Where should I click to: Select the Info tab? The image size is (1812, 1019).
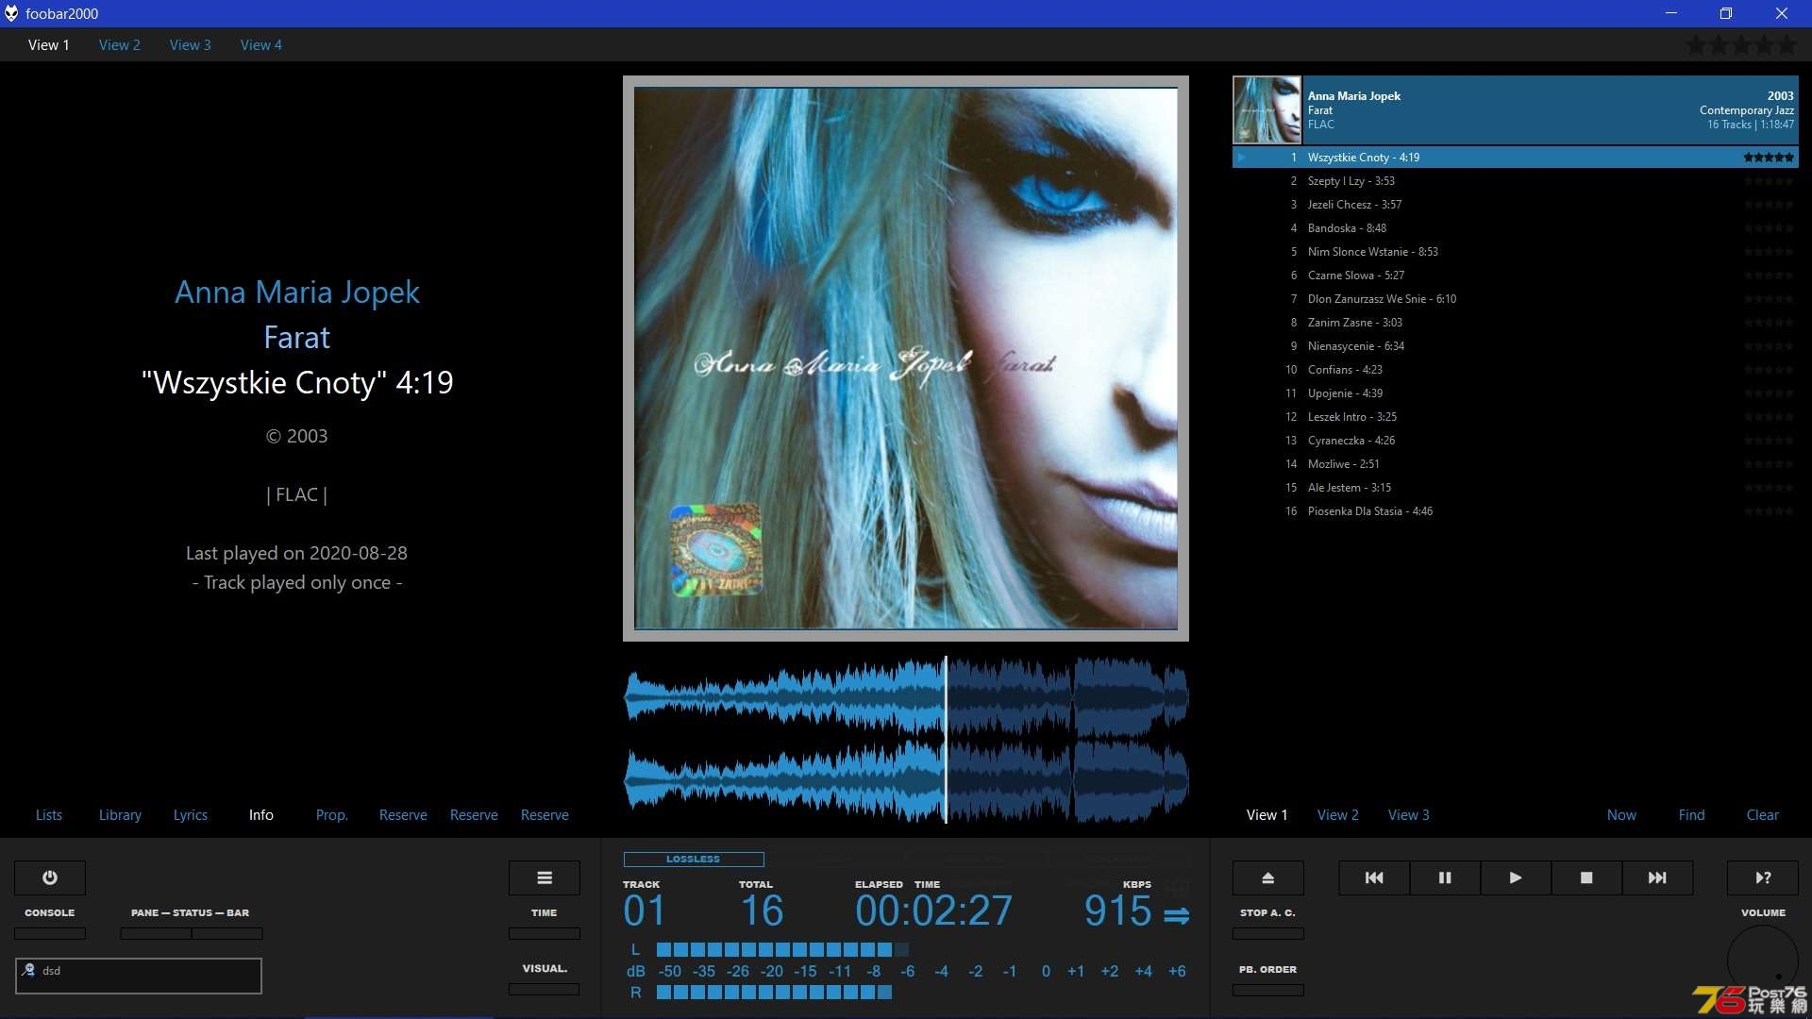261,814
